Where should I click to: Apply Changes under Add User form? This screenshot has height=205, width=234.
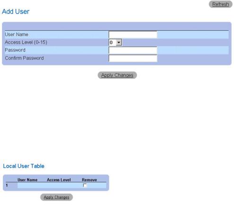click(117, 75)
